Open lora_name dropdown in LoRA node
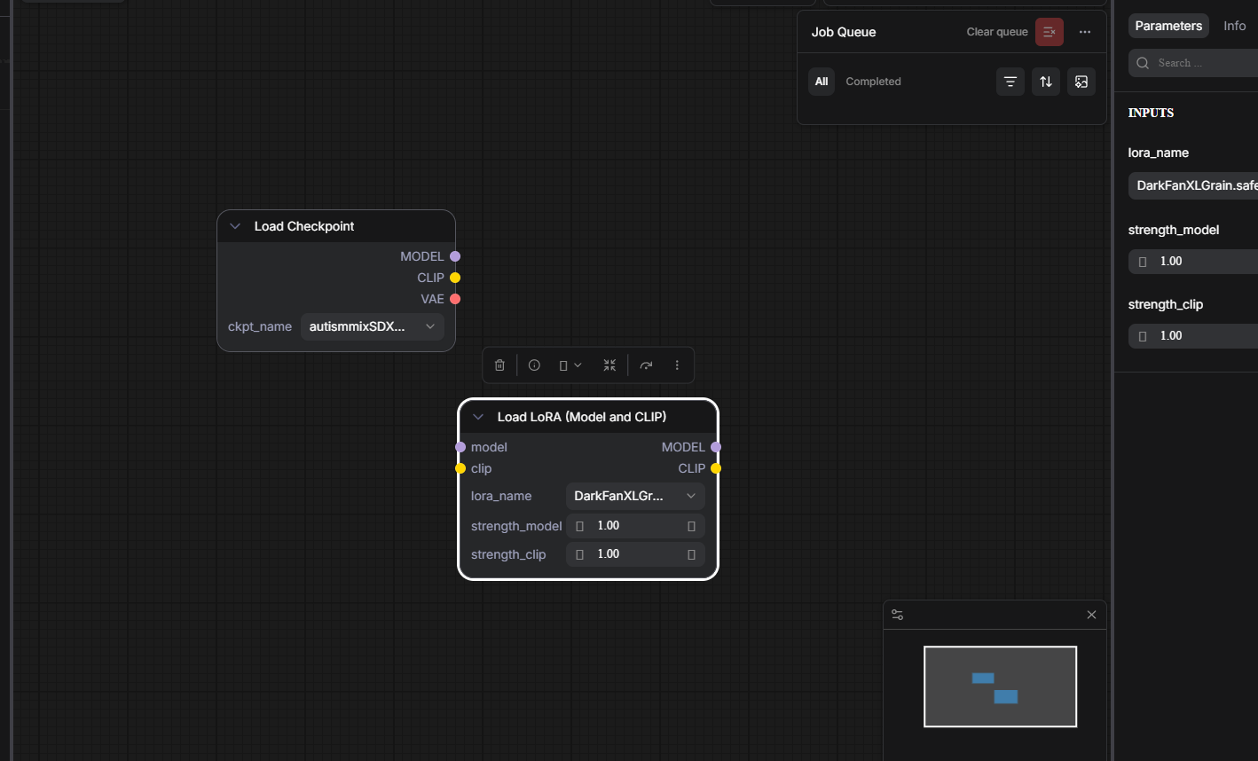 pos(635,496)
